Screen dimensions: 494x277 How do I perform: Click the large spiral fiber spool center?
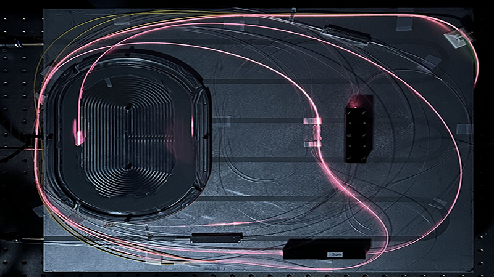[128, 136]
